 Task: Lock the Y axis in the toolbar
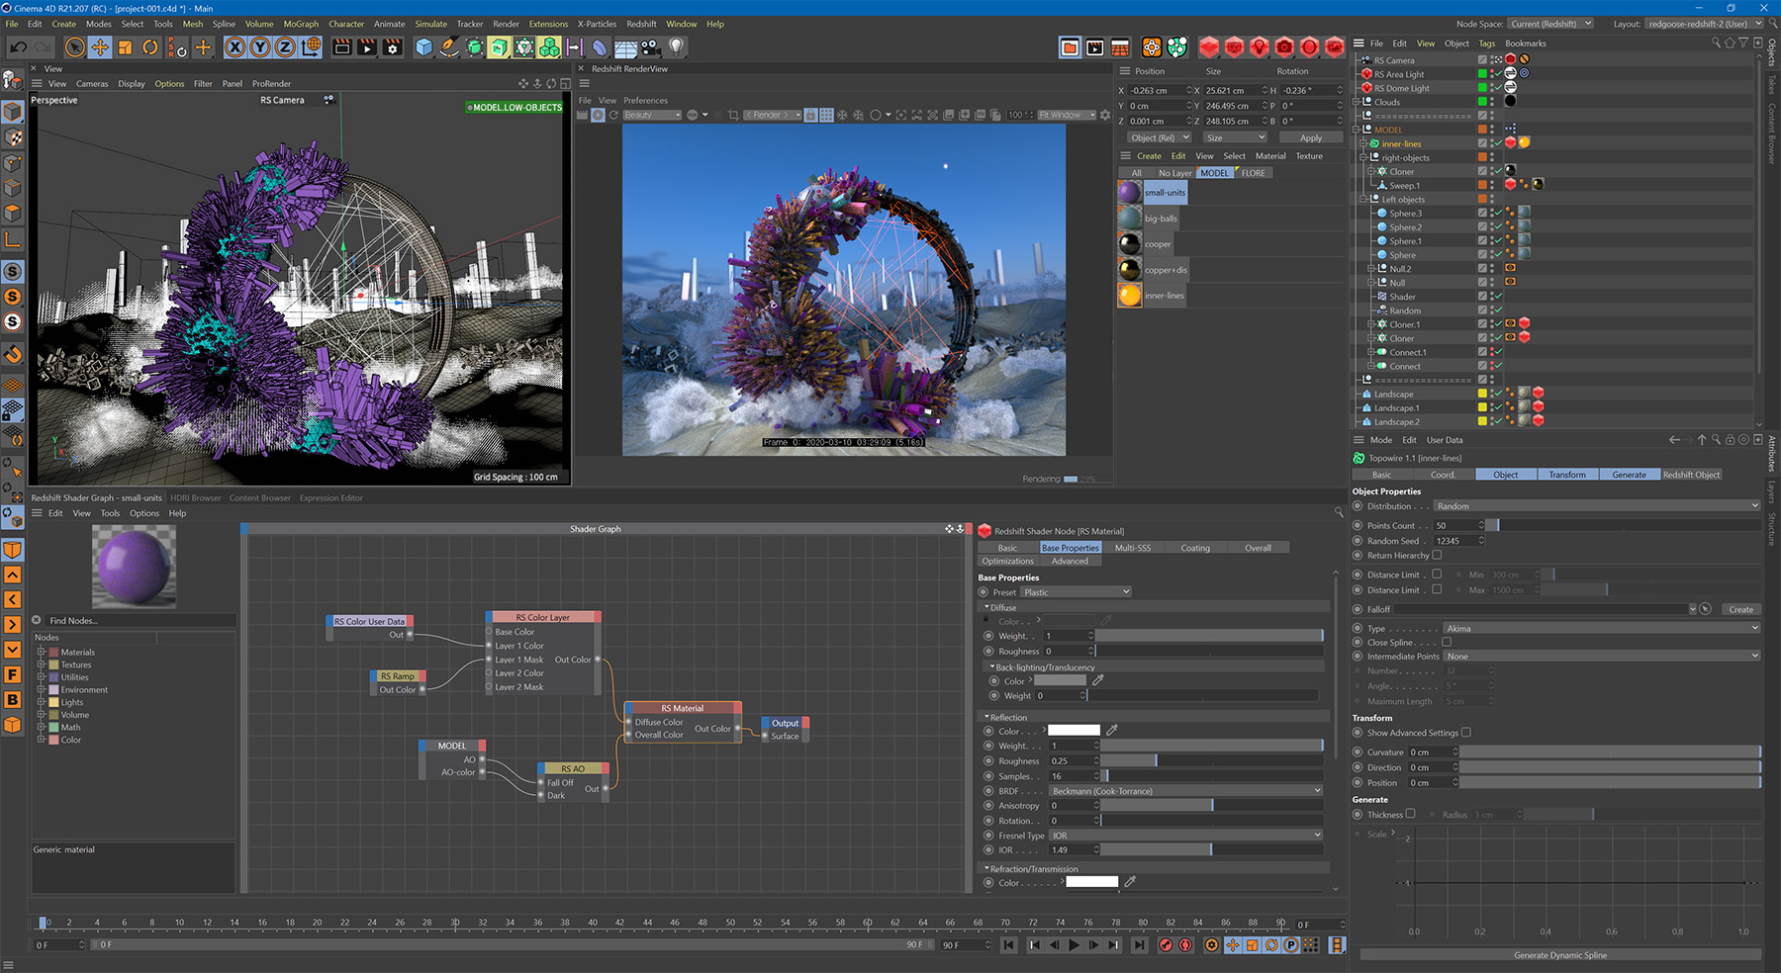pos(259,46)
